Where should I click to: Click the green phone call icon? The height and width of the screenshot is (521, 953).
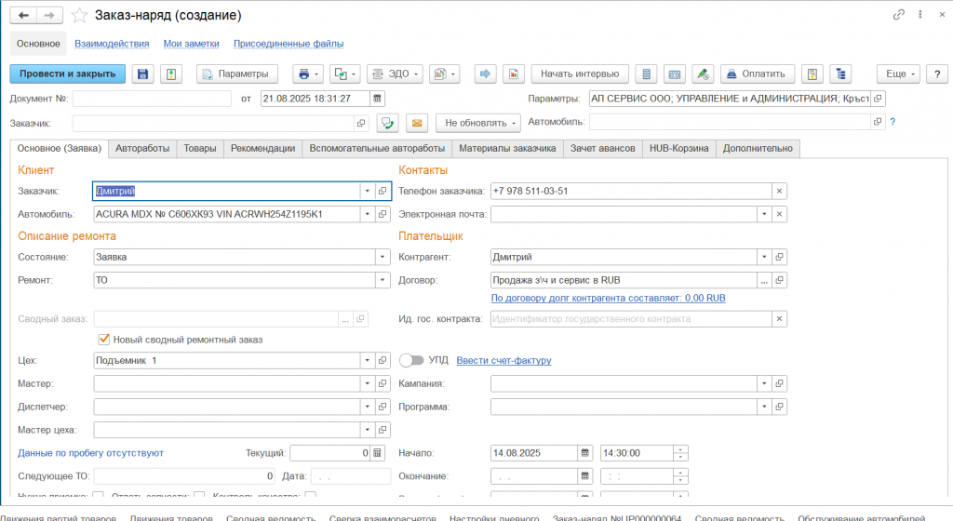click(x=388, y=123)
